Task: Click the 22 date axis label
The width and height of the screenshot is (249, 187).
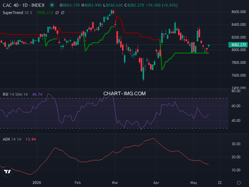Action: pyautogui.click(x=220, y=183)
